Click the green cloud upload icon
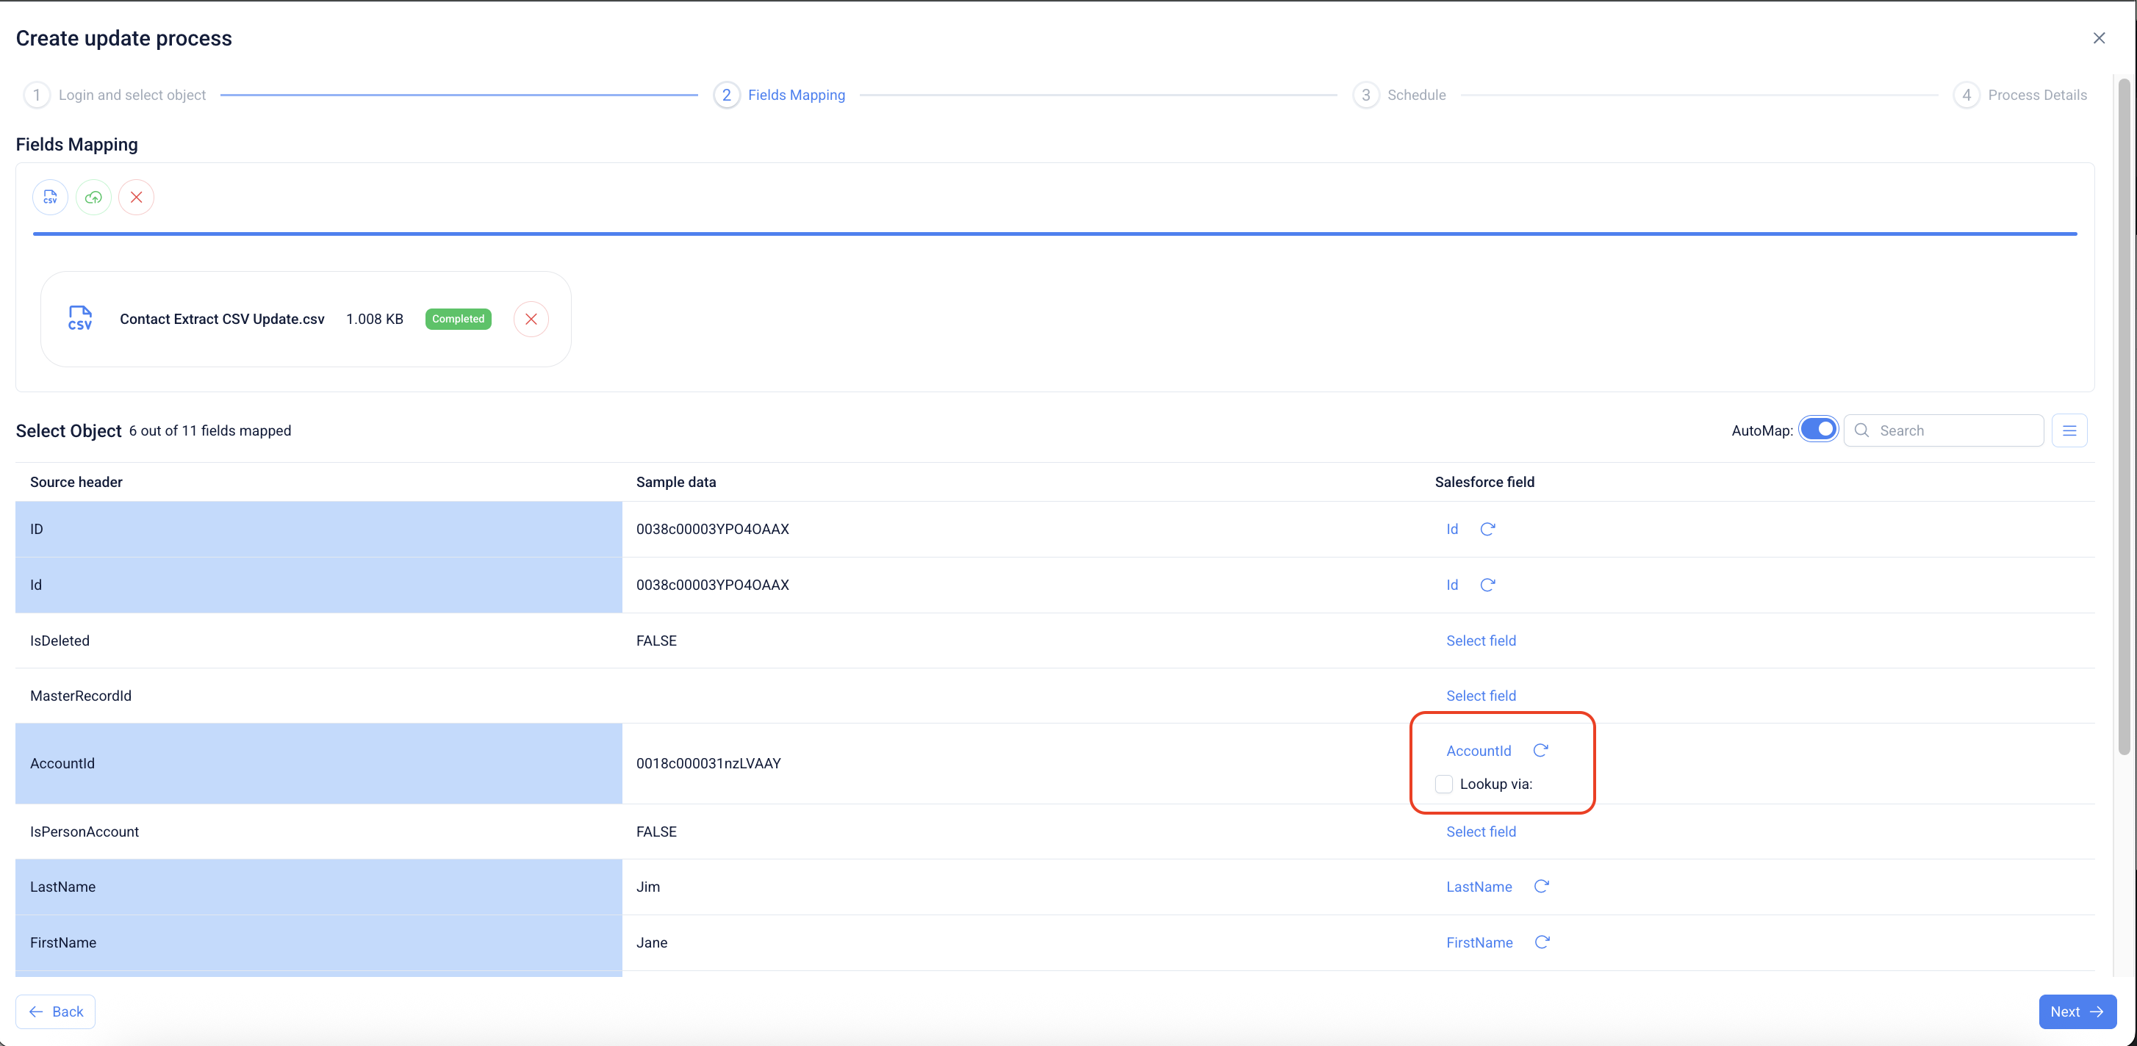 [94, 198]
